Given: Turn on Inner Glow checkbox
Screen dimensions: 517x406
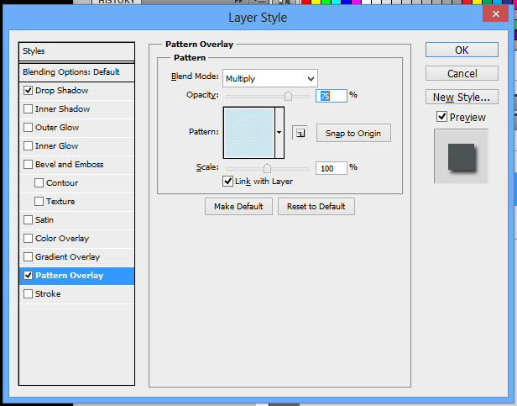Looking at the screenshot, I should tap(28, 146).
